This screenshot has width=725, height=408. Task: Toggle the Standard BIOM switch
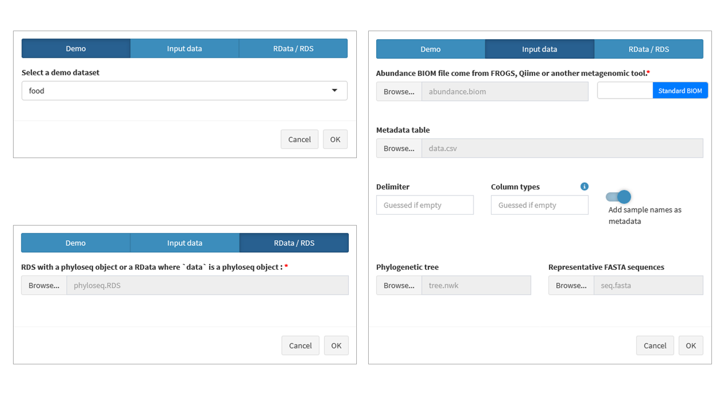(652, 91)
